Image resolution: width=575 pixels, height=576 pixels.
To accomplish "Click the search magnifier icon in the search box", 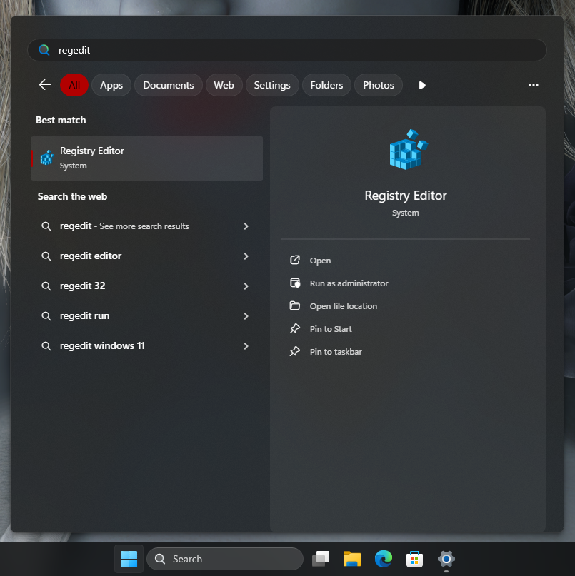I will (44, 49).
